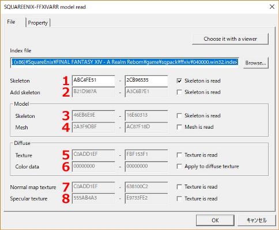Close the model read dialog
This screenshot has height=230, width=279.
[272, 7]
